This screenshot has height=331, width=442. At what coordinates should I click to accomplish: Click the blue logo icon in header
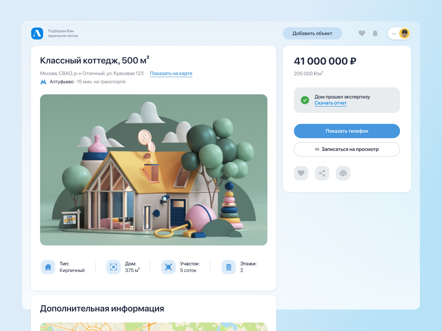(x=37, y=33)
